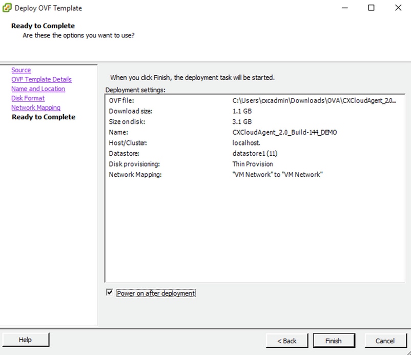Click the datastore1 (11) value
411x355 pixels.
(x=255, y=153)
